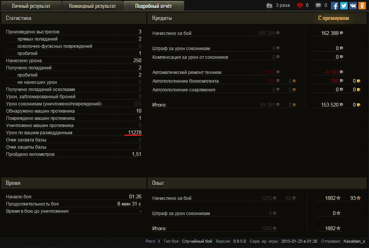Select the прямых попаданий label
The height and width of the screenshot is (248, 369).
(x=37, y=39)
